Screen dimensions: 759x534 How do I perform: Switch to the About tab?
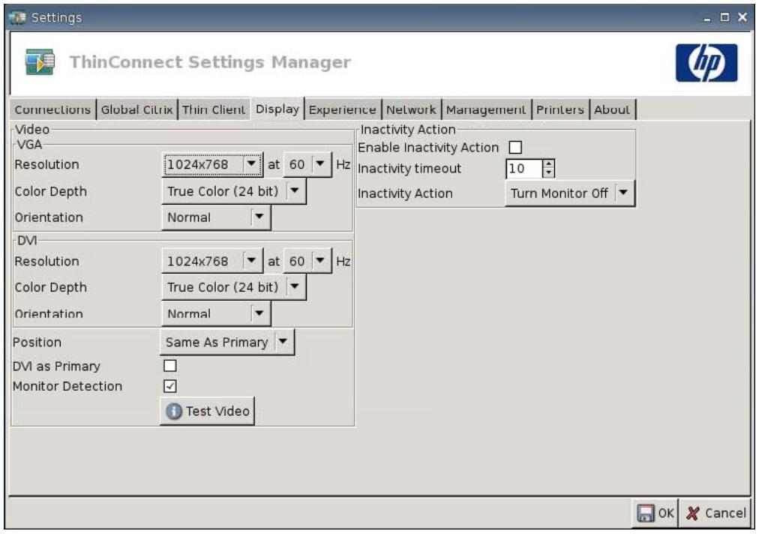pos(612,109)
